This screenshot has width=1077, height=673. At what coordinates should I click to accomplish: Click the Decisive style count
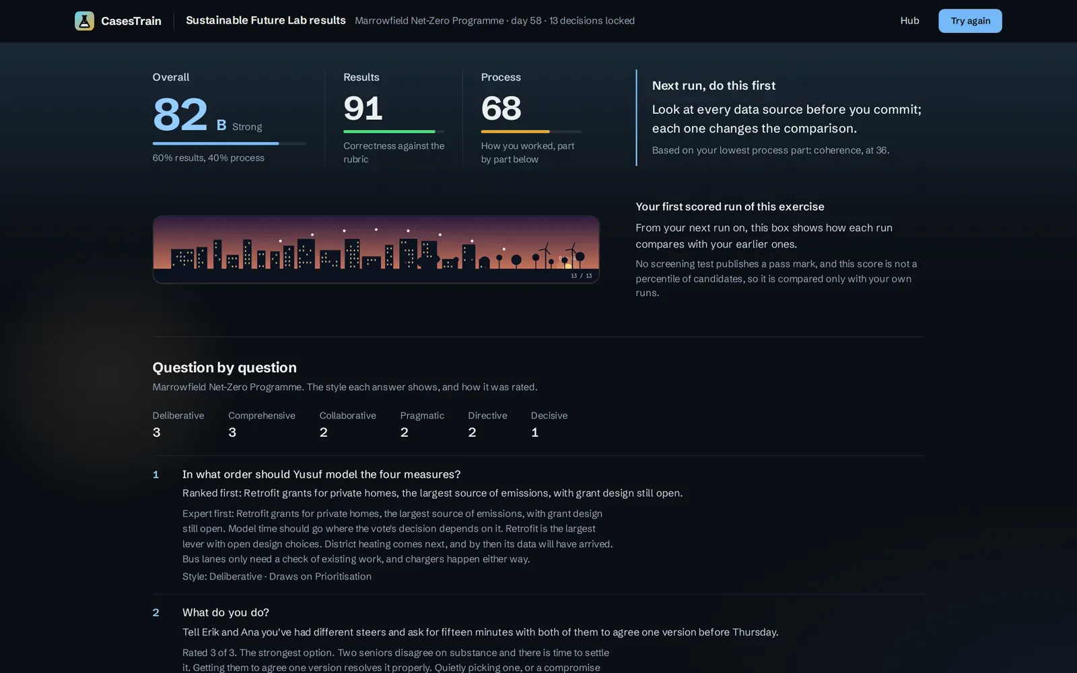click(549, 424)
